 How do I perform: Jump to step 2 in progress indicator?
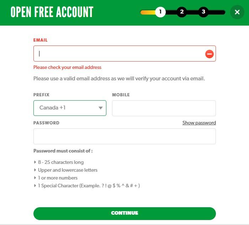[x=182, y=12]
